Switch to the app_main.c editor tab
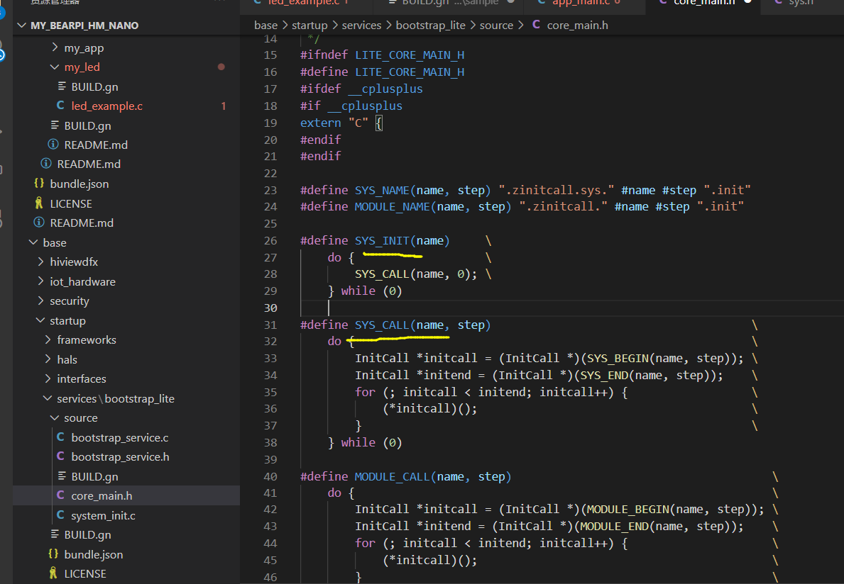 coord(583,4)
